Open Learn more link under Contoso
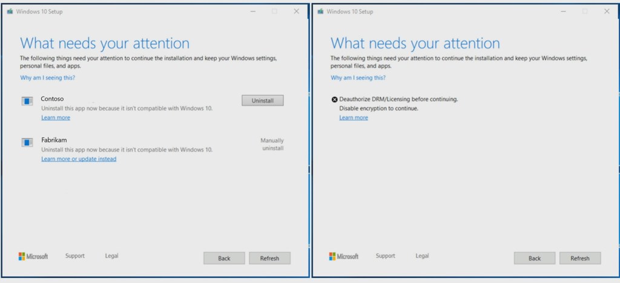The width and height of the screenshot is (620, 283). (x=56, y=118)
